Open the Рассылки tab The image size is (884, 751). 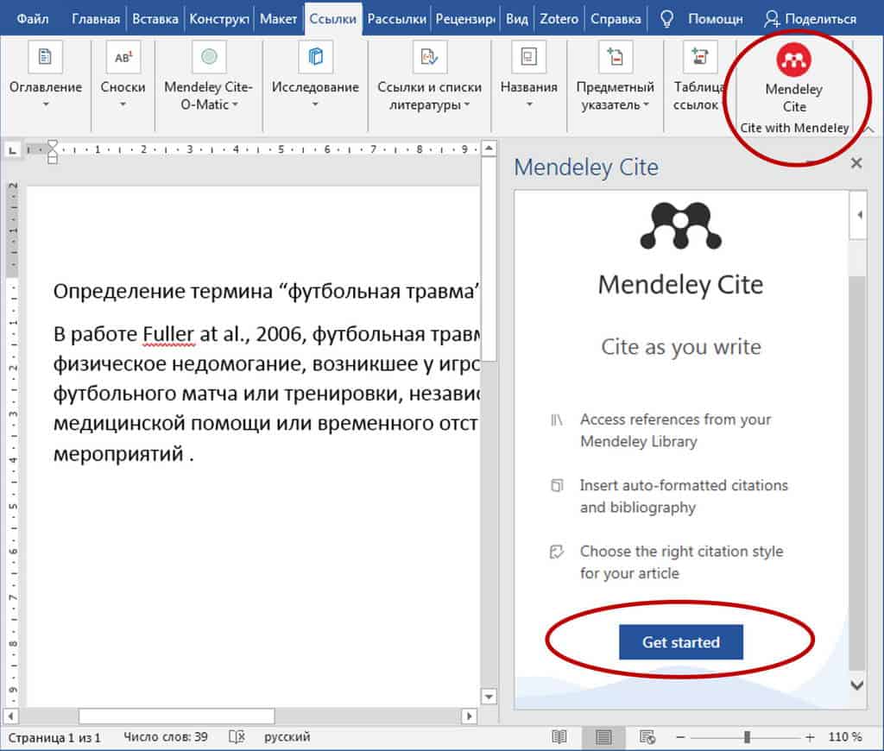click(x=396, y=19)
